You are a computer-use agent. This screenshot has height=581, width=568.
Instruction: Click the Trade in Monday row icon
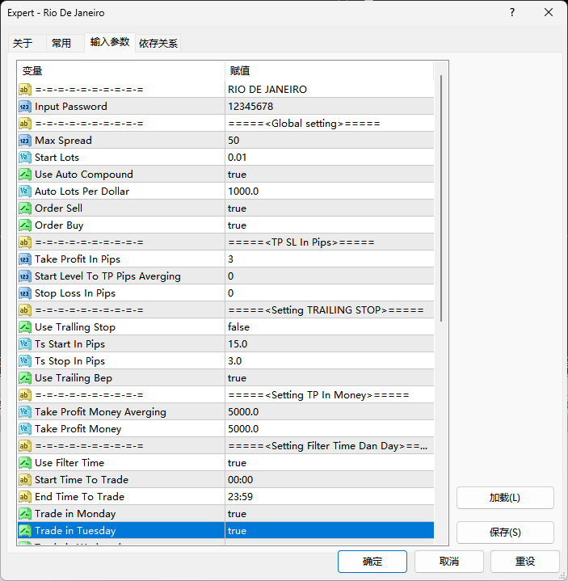click(x=25, y=514)
